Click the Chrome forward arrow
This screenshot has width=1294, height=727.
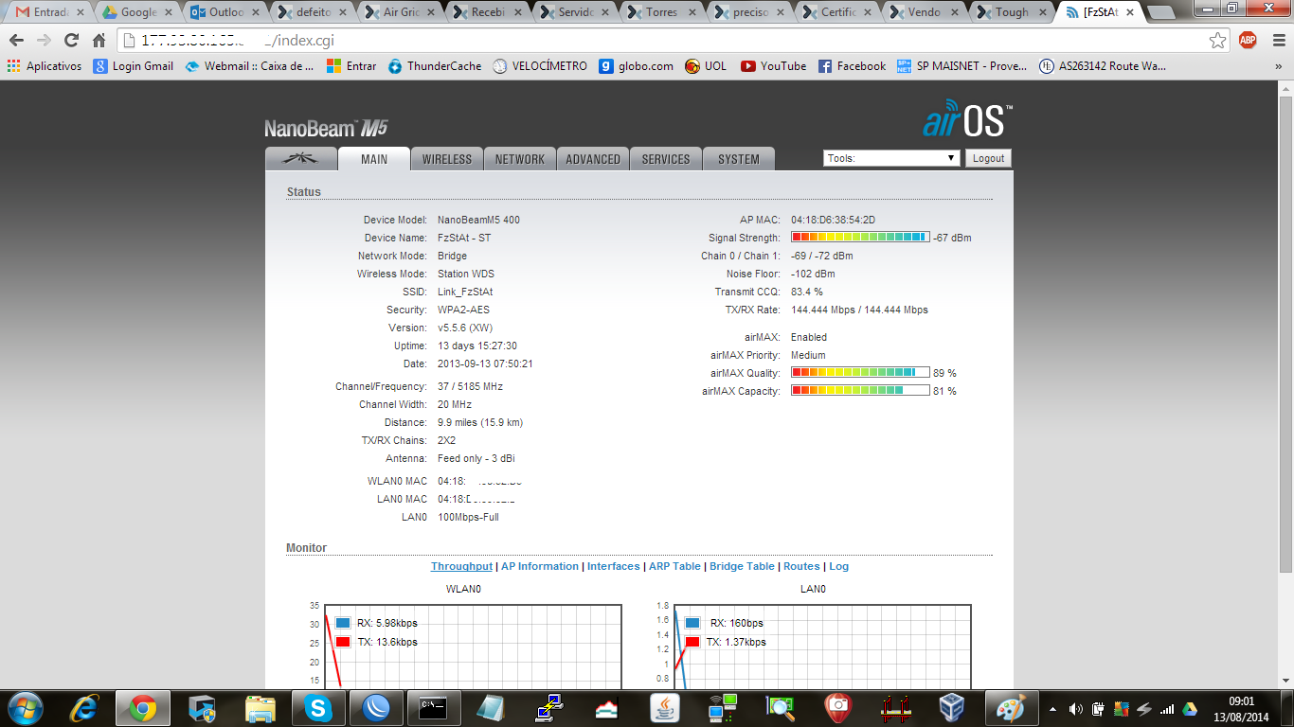(x=44, y=41)
